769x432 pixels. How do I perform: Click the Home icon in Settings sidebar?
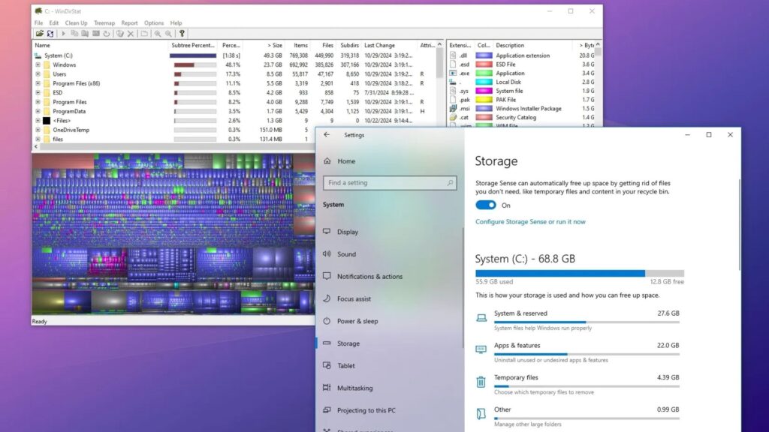point(327,161)
